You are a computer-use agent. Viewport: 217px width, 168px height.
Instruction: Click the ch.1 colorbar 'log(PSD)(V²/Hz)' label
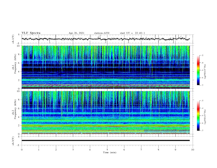(x=205, y=72)
